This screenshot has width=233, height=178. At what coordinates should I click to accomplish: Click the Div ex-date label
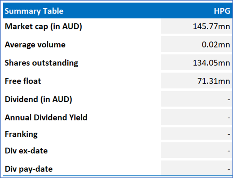[26, 151]
